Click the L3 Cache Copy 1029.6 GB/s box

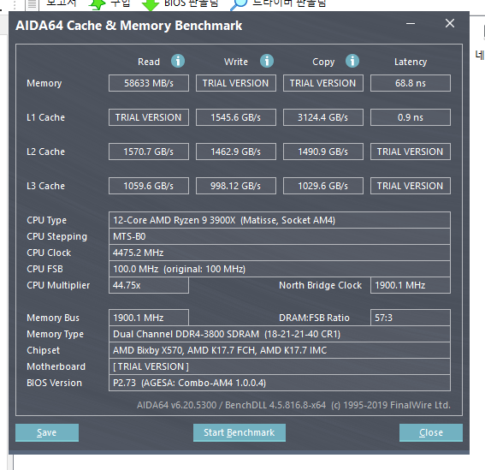point(323,186)
